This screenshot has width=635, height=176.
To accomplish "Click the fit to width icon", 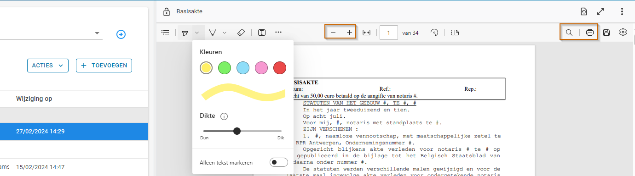I will [367, 33].
